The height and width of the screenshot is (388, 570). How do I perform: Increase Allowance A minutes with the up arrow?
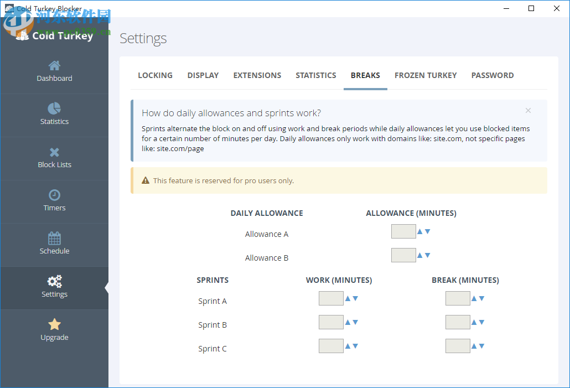point(419,231)
